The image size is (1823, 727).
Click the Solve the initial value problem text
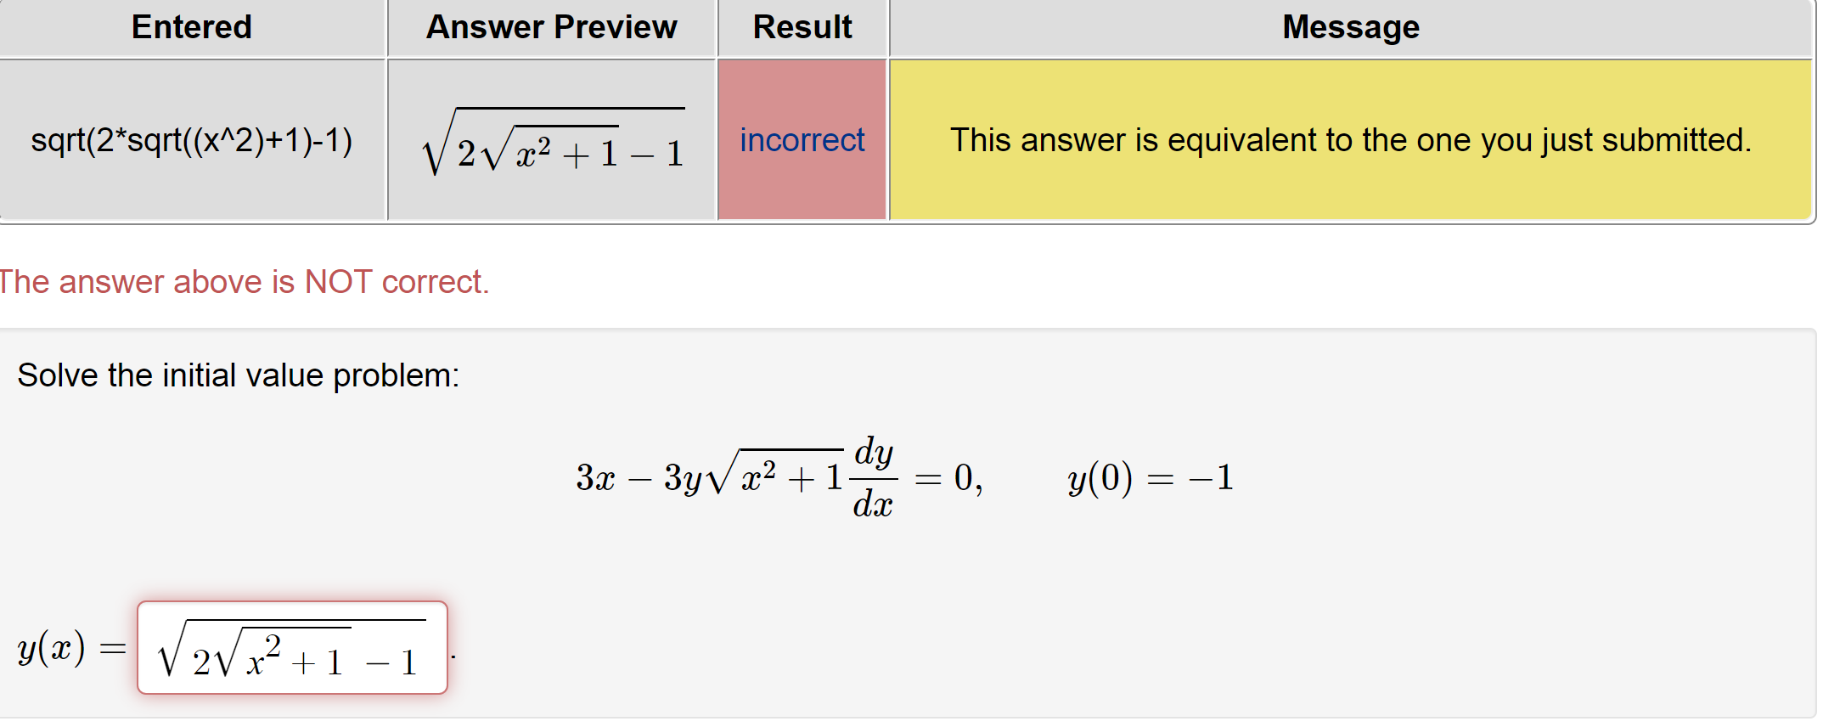point(239,375)
